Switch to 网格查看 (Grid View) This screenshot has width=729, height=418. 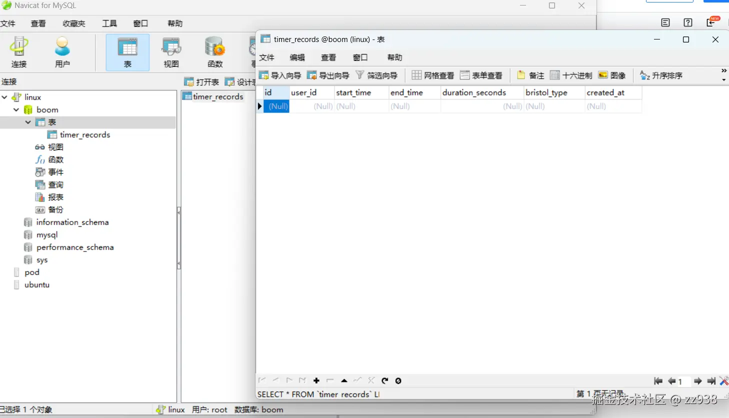[433, 75]
